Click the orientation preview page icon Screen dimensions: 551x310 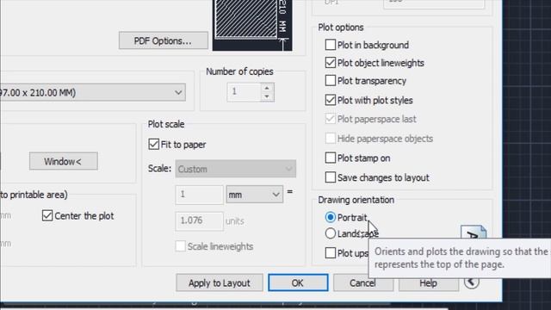(474, 232)
